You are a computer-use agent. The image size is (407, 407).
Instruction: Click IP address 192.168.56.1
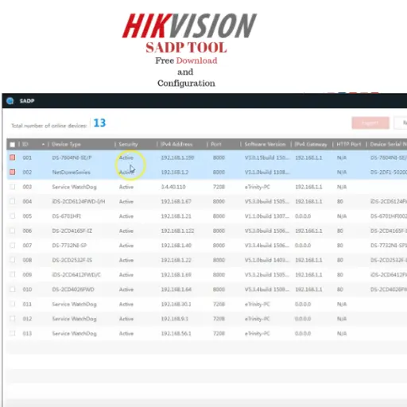tap(176, 333)
